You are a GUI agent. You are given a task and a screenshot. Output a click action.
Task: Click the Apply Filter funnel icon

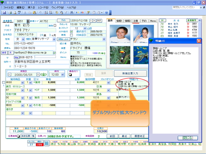[x=66, y=12]
